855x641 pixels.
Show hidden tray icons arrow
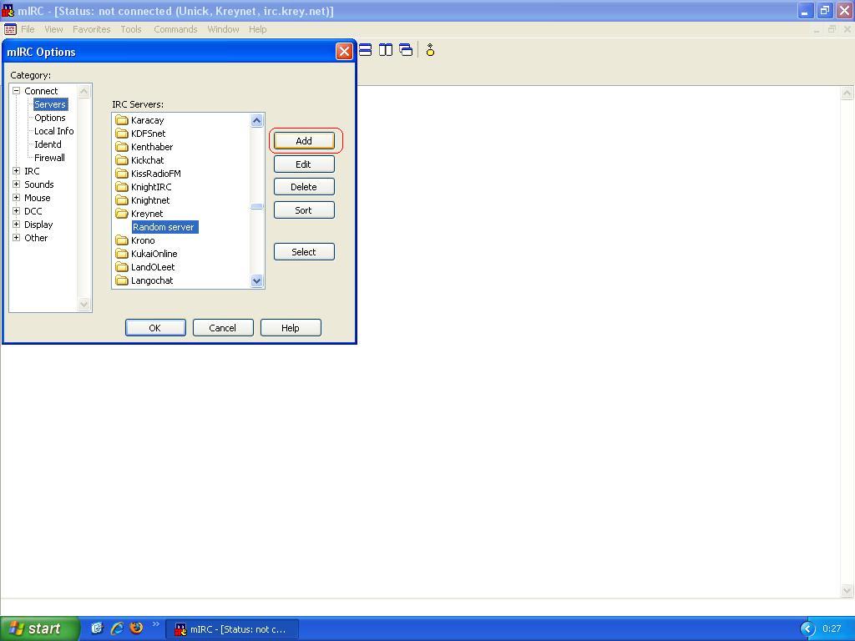(x=807, y=629)
